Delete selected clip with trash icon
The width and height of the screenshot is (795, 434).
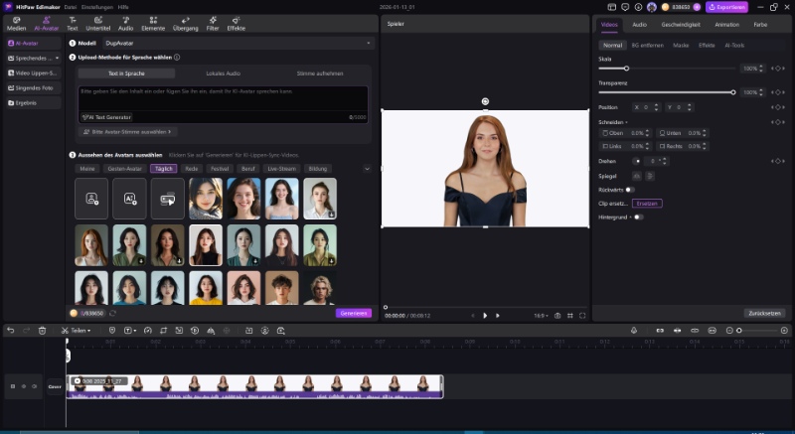[42, 330]
